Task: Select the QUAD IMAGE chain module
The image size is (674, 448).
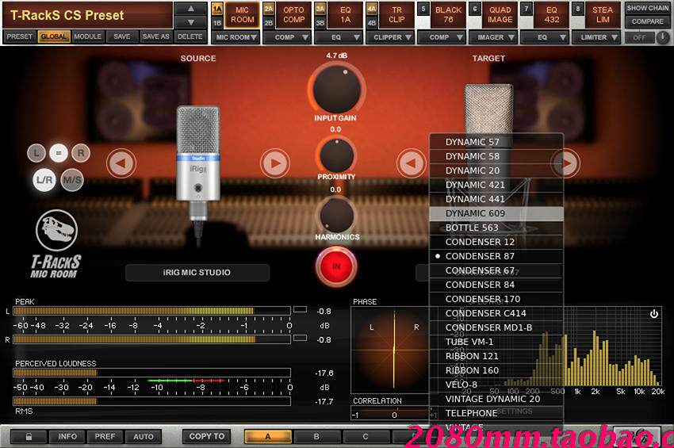Action: [500, 15]
